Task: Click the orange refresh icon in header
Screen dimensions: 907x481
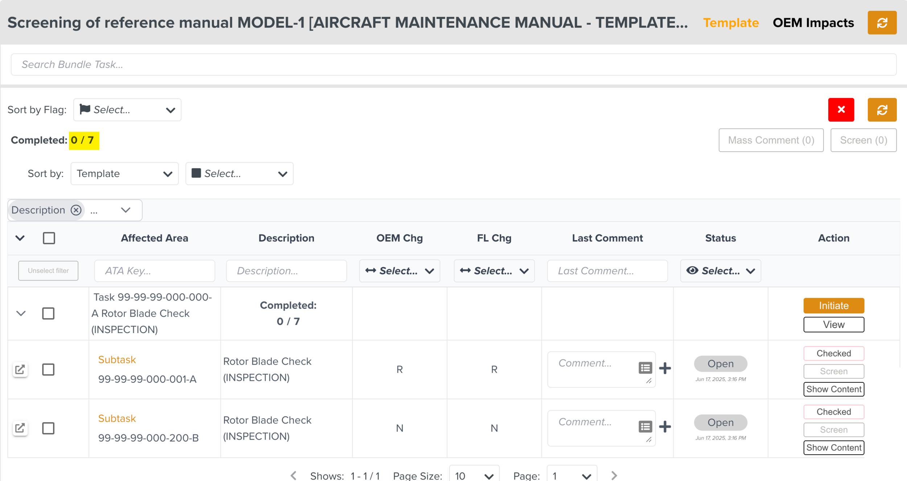Action: tap(882, 23)
